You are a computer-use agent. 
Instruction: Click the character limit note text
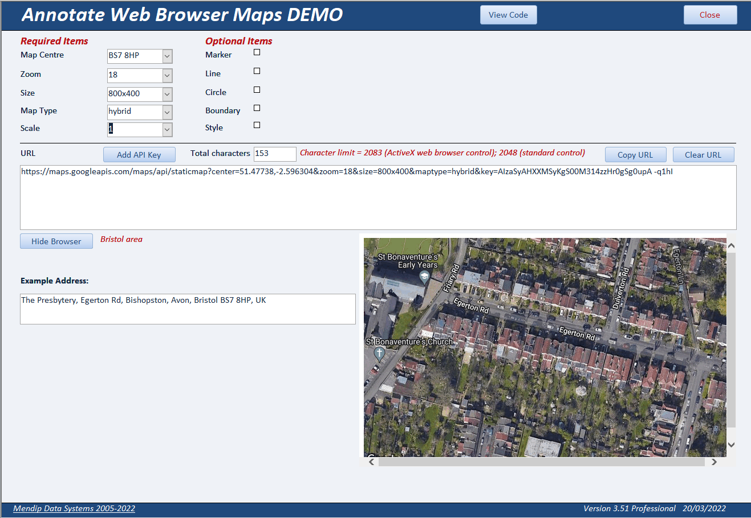click(443, 153)
